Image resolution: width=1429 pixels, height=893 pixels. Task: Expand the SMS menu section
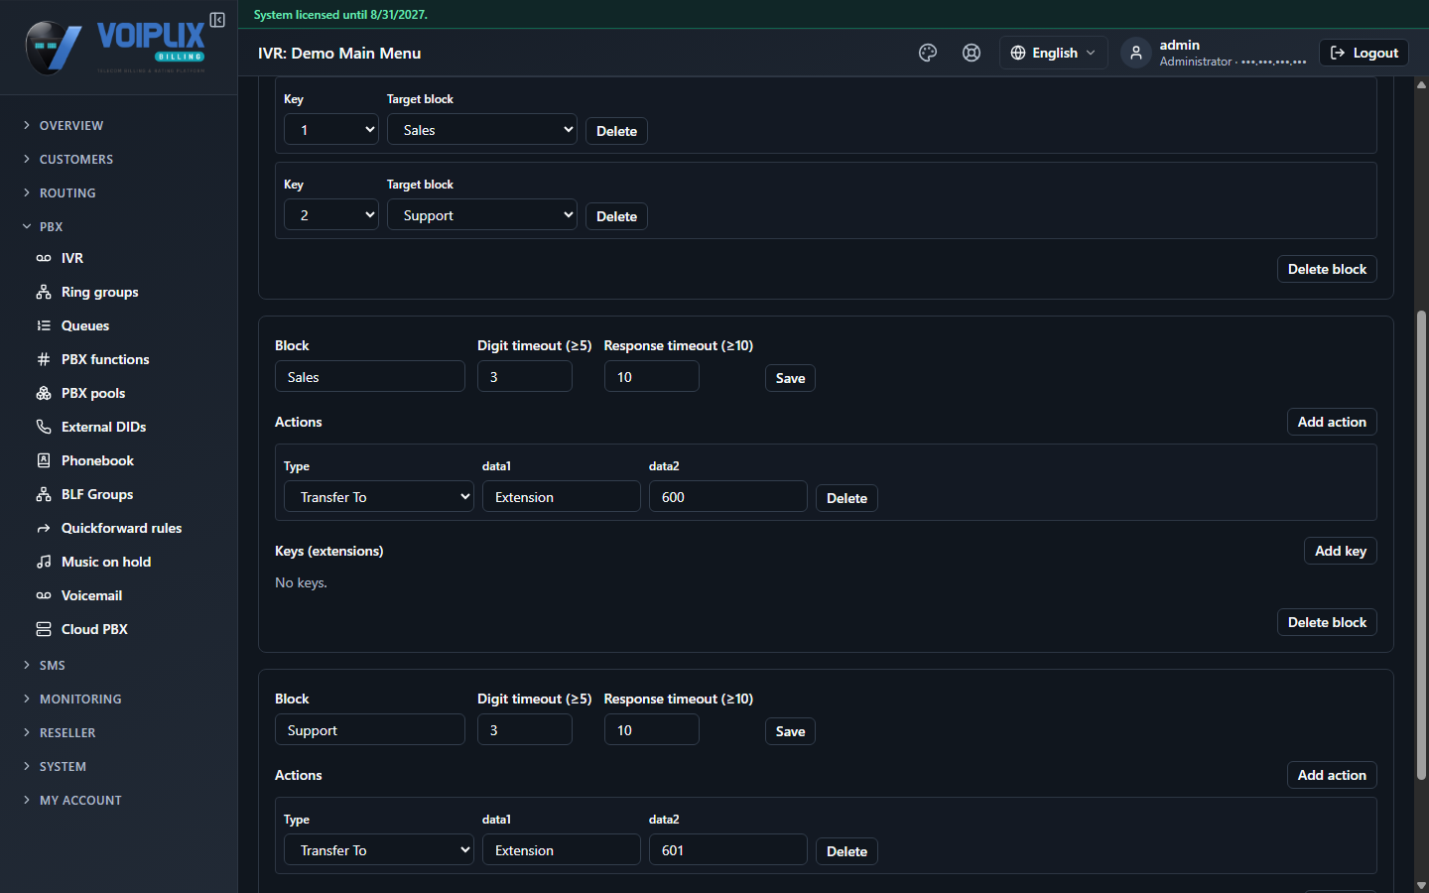tap(52, 666)
